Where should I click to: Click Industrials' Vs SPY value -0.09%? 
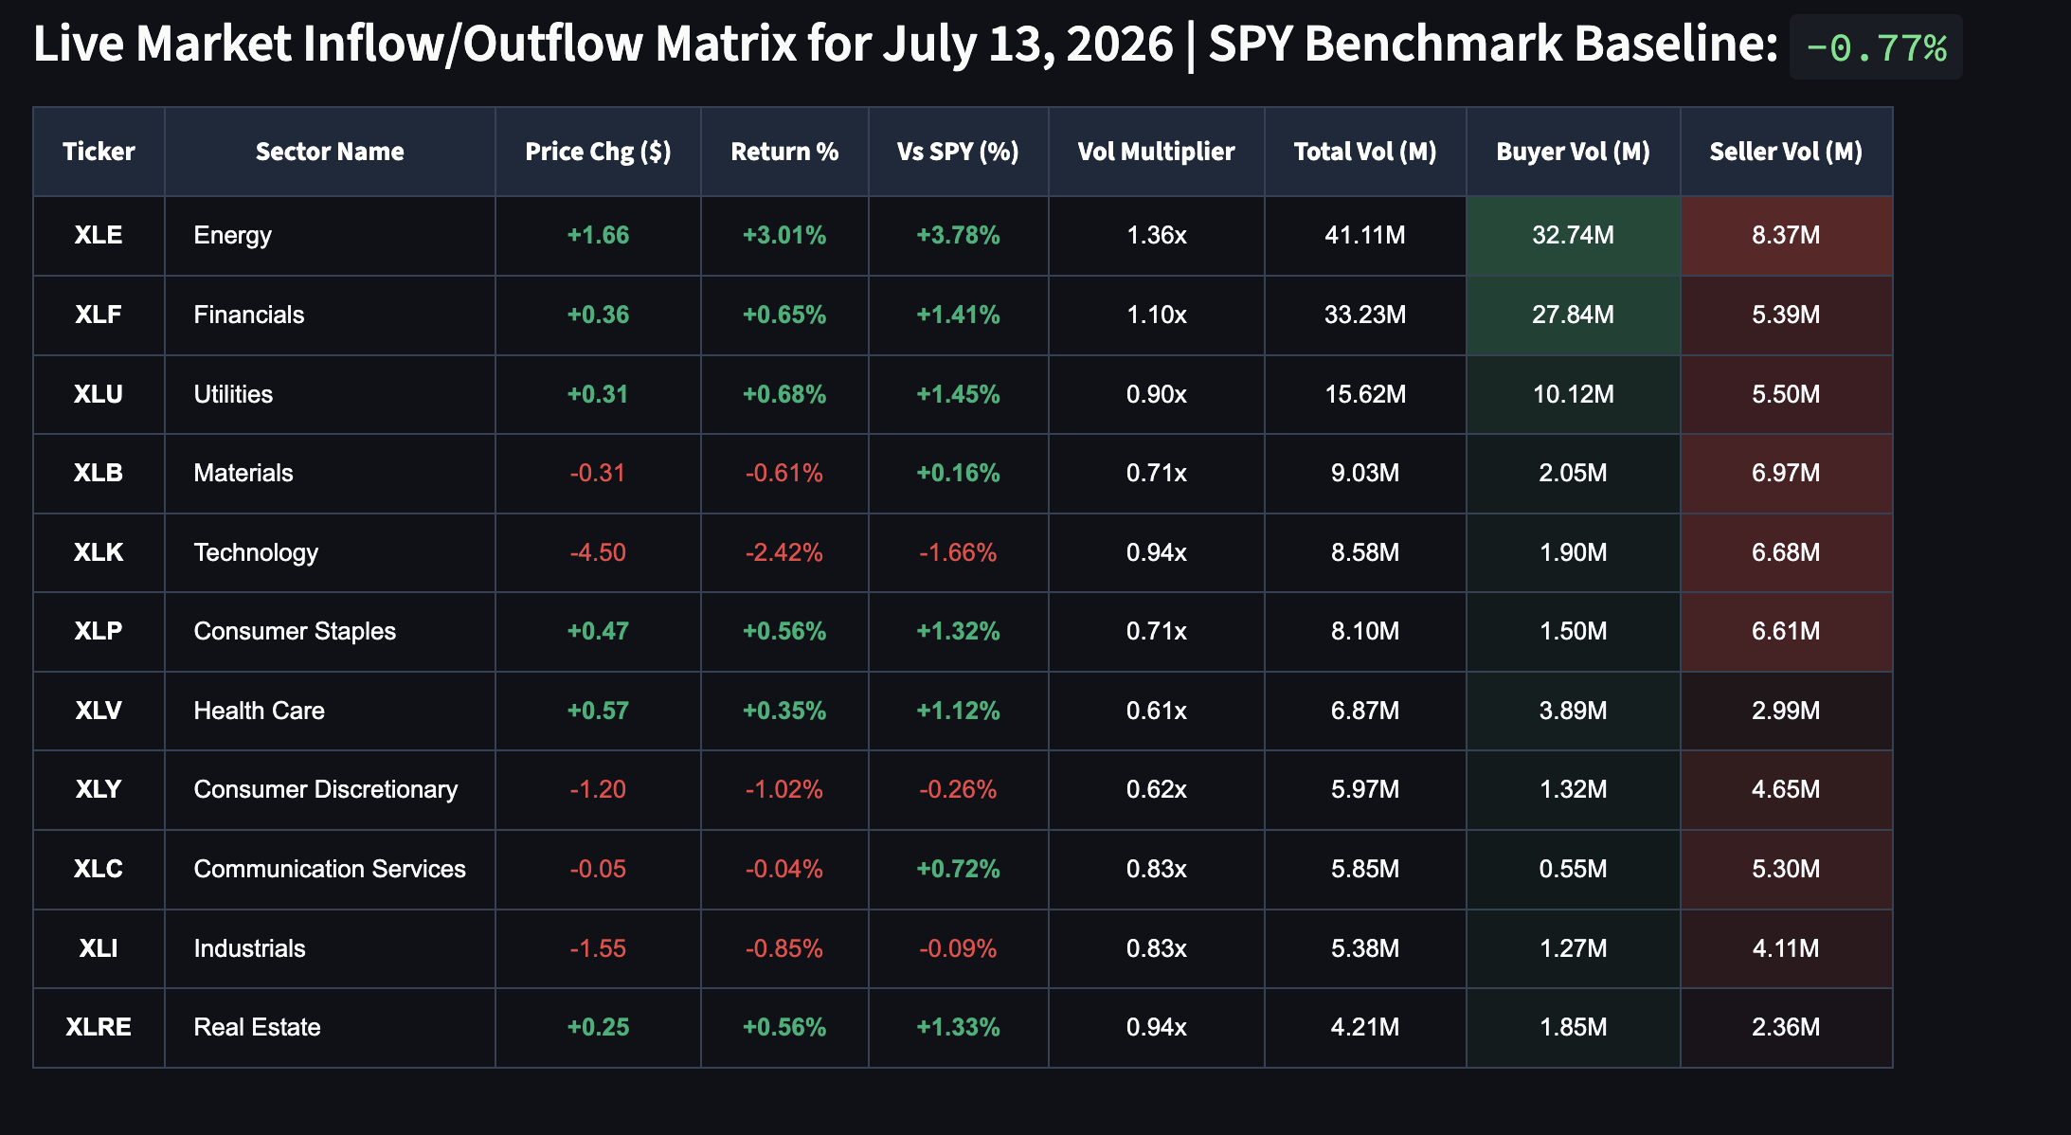click(x=958, y=948)
